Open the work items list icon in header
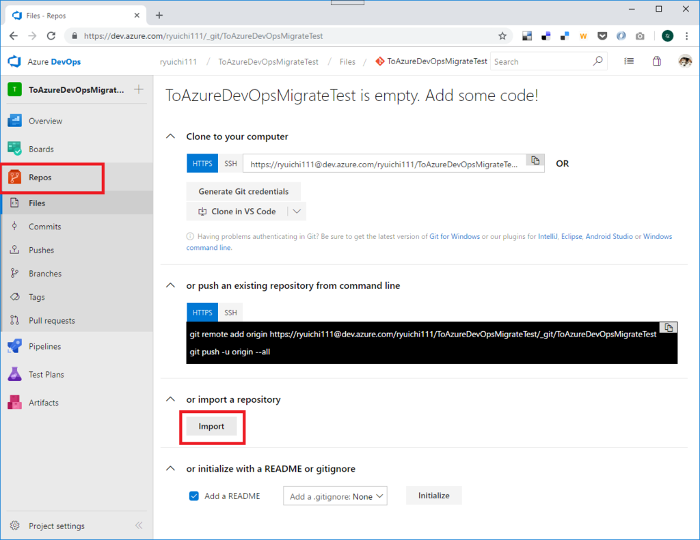 tap(629, 61)
